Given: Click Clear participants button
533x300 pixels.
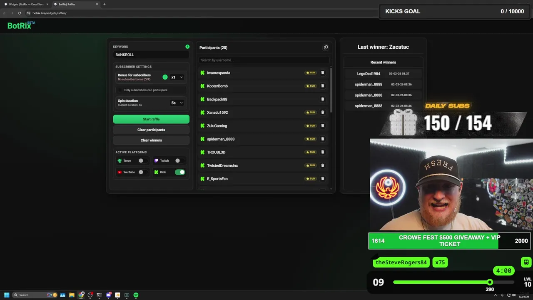Looking at the screenshot, I should click(x=151, y=130).
